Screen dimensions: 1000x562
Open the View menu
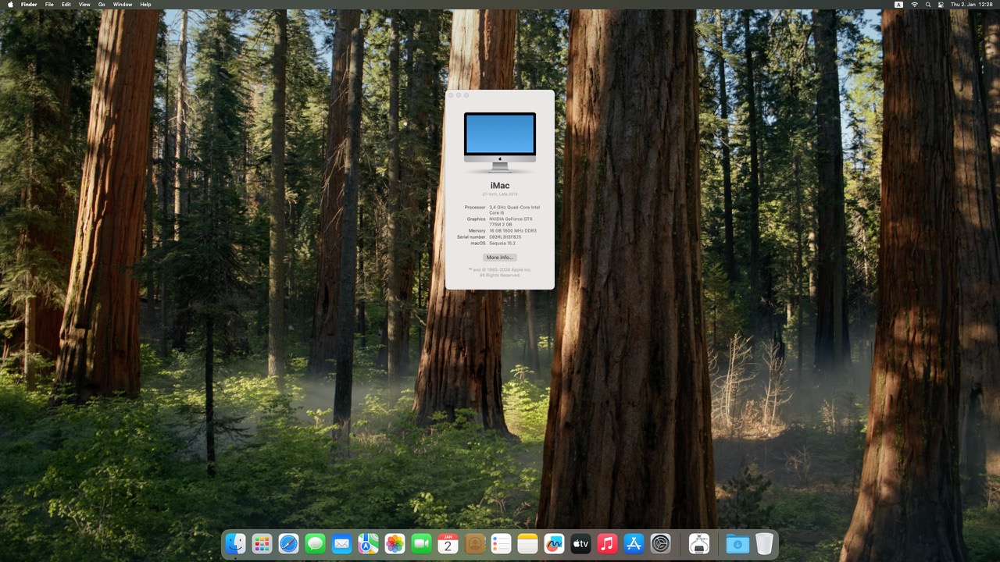[84, 5]
